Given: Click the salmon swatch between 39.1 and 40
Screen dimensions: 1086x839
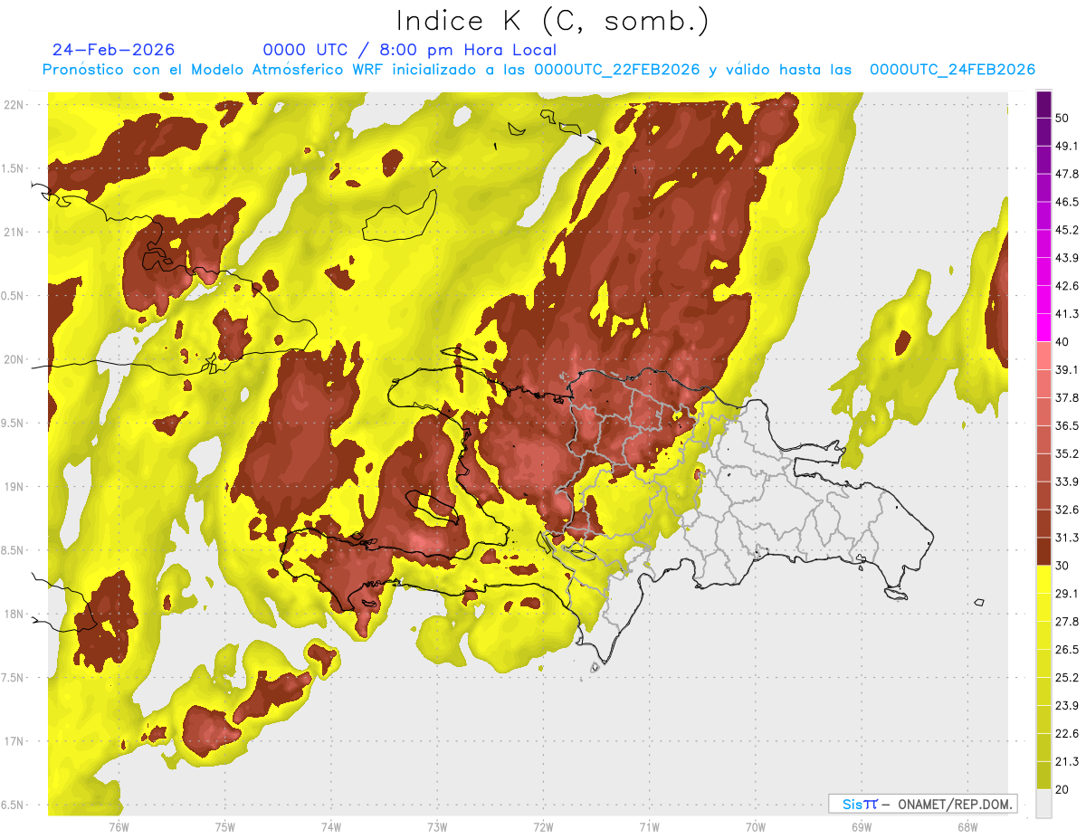Looking at the screenshot, I should (1044, 356).
